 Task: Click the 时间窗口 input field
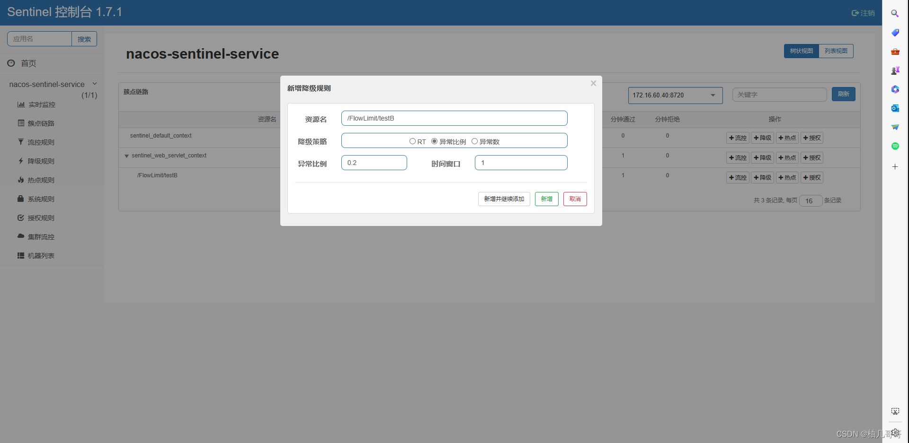coord(521,163)
